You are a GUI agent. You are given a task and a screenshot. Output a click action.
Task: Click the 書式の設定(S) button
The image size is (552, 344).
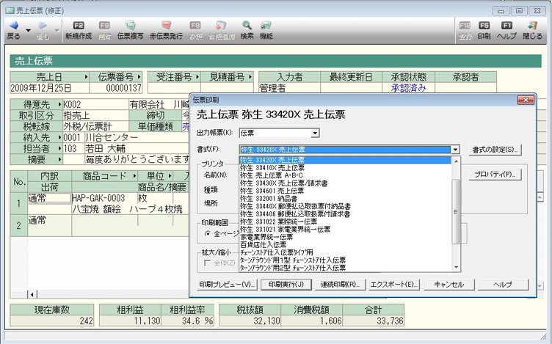[x=495, y=150]
